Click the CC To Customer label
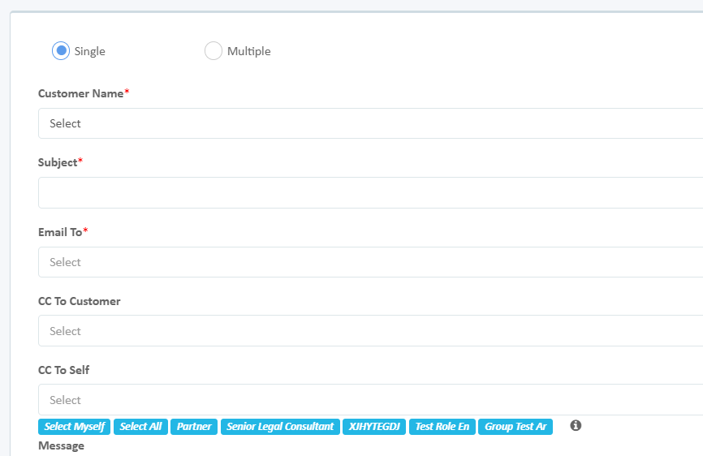Screen dimensions: 703x456 point(80,301)
